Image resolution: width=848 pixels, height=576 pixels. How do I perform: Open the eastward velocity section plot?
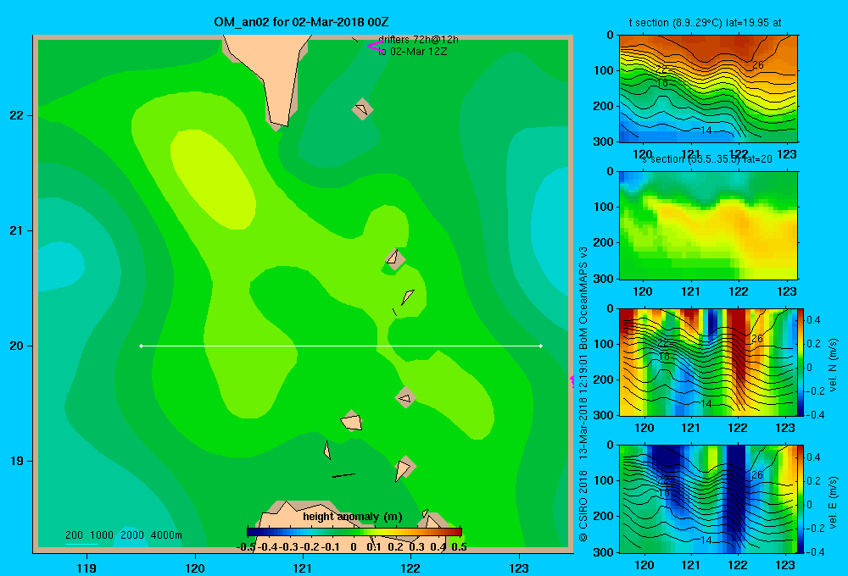coord(708,499)
